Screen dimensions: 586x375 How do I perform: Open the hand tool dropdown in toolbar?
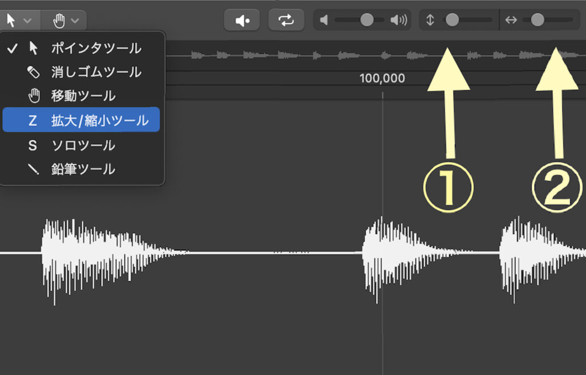[x=65, y=21]
